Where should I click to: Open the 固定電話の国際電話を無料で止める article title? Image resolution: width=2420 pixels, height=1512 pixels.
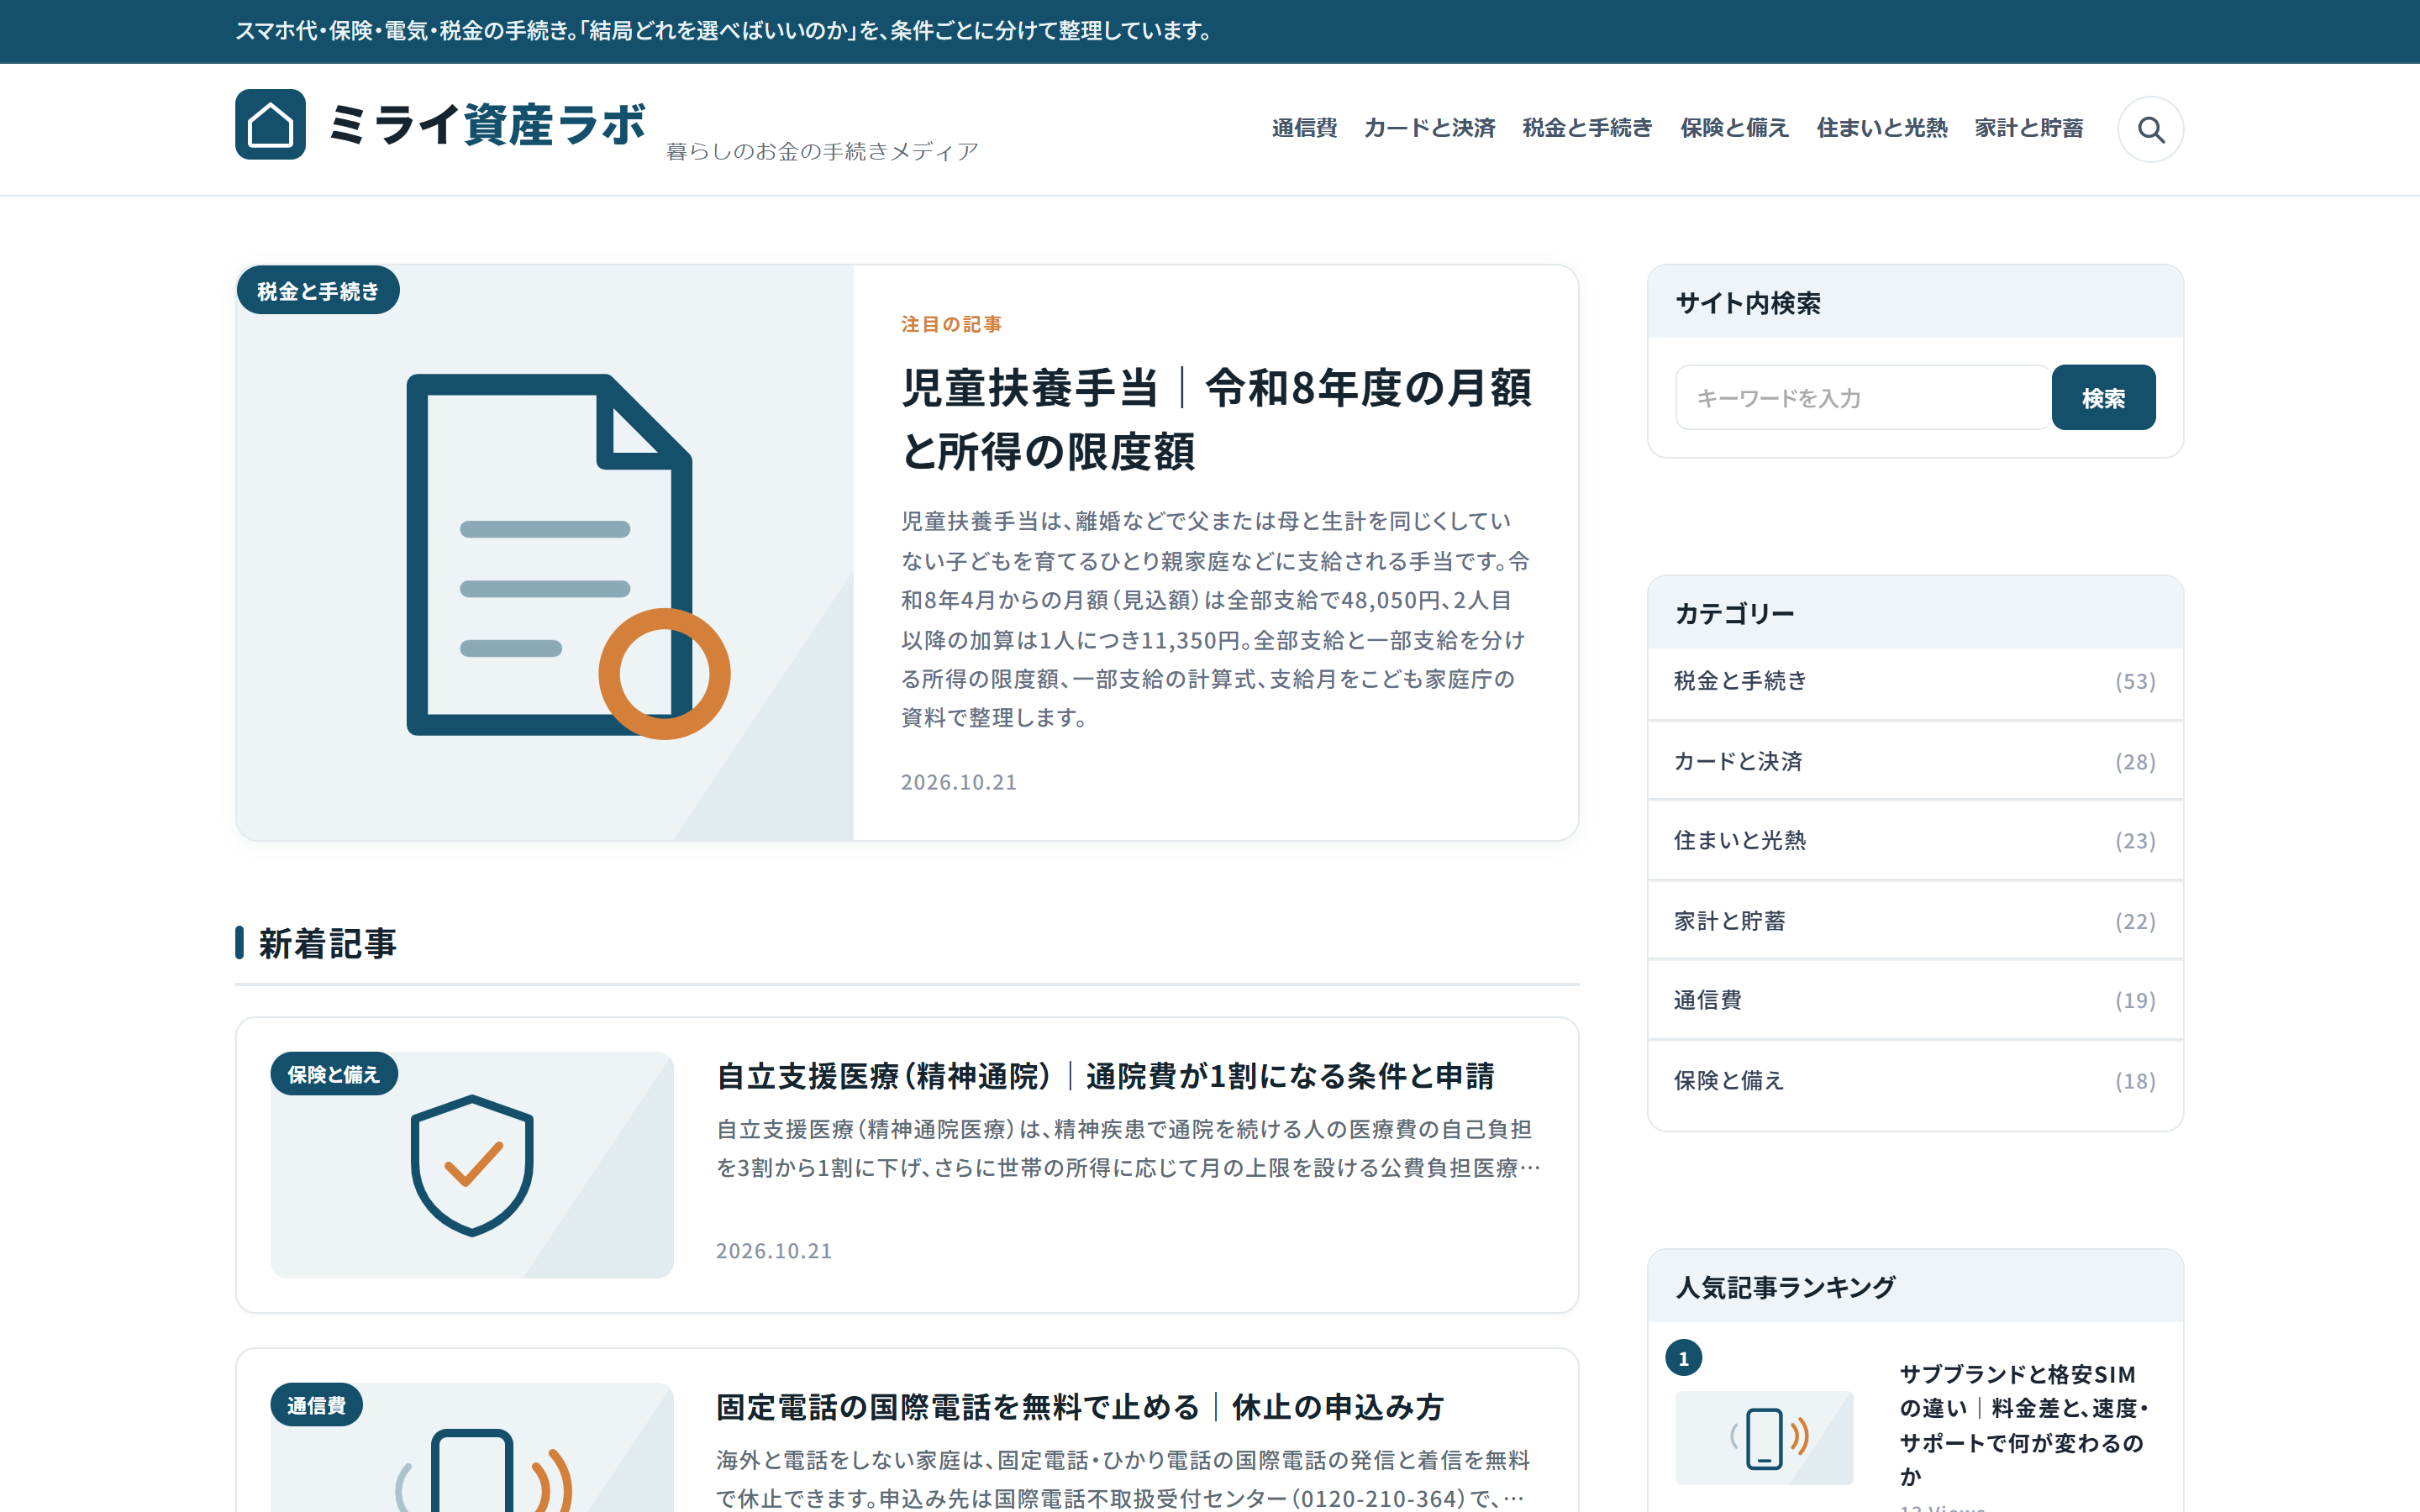(x=1080, y=1407)
